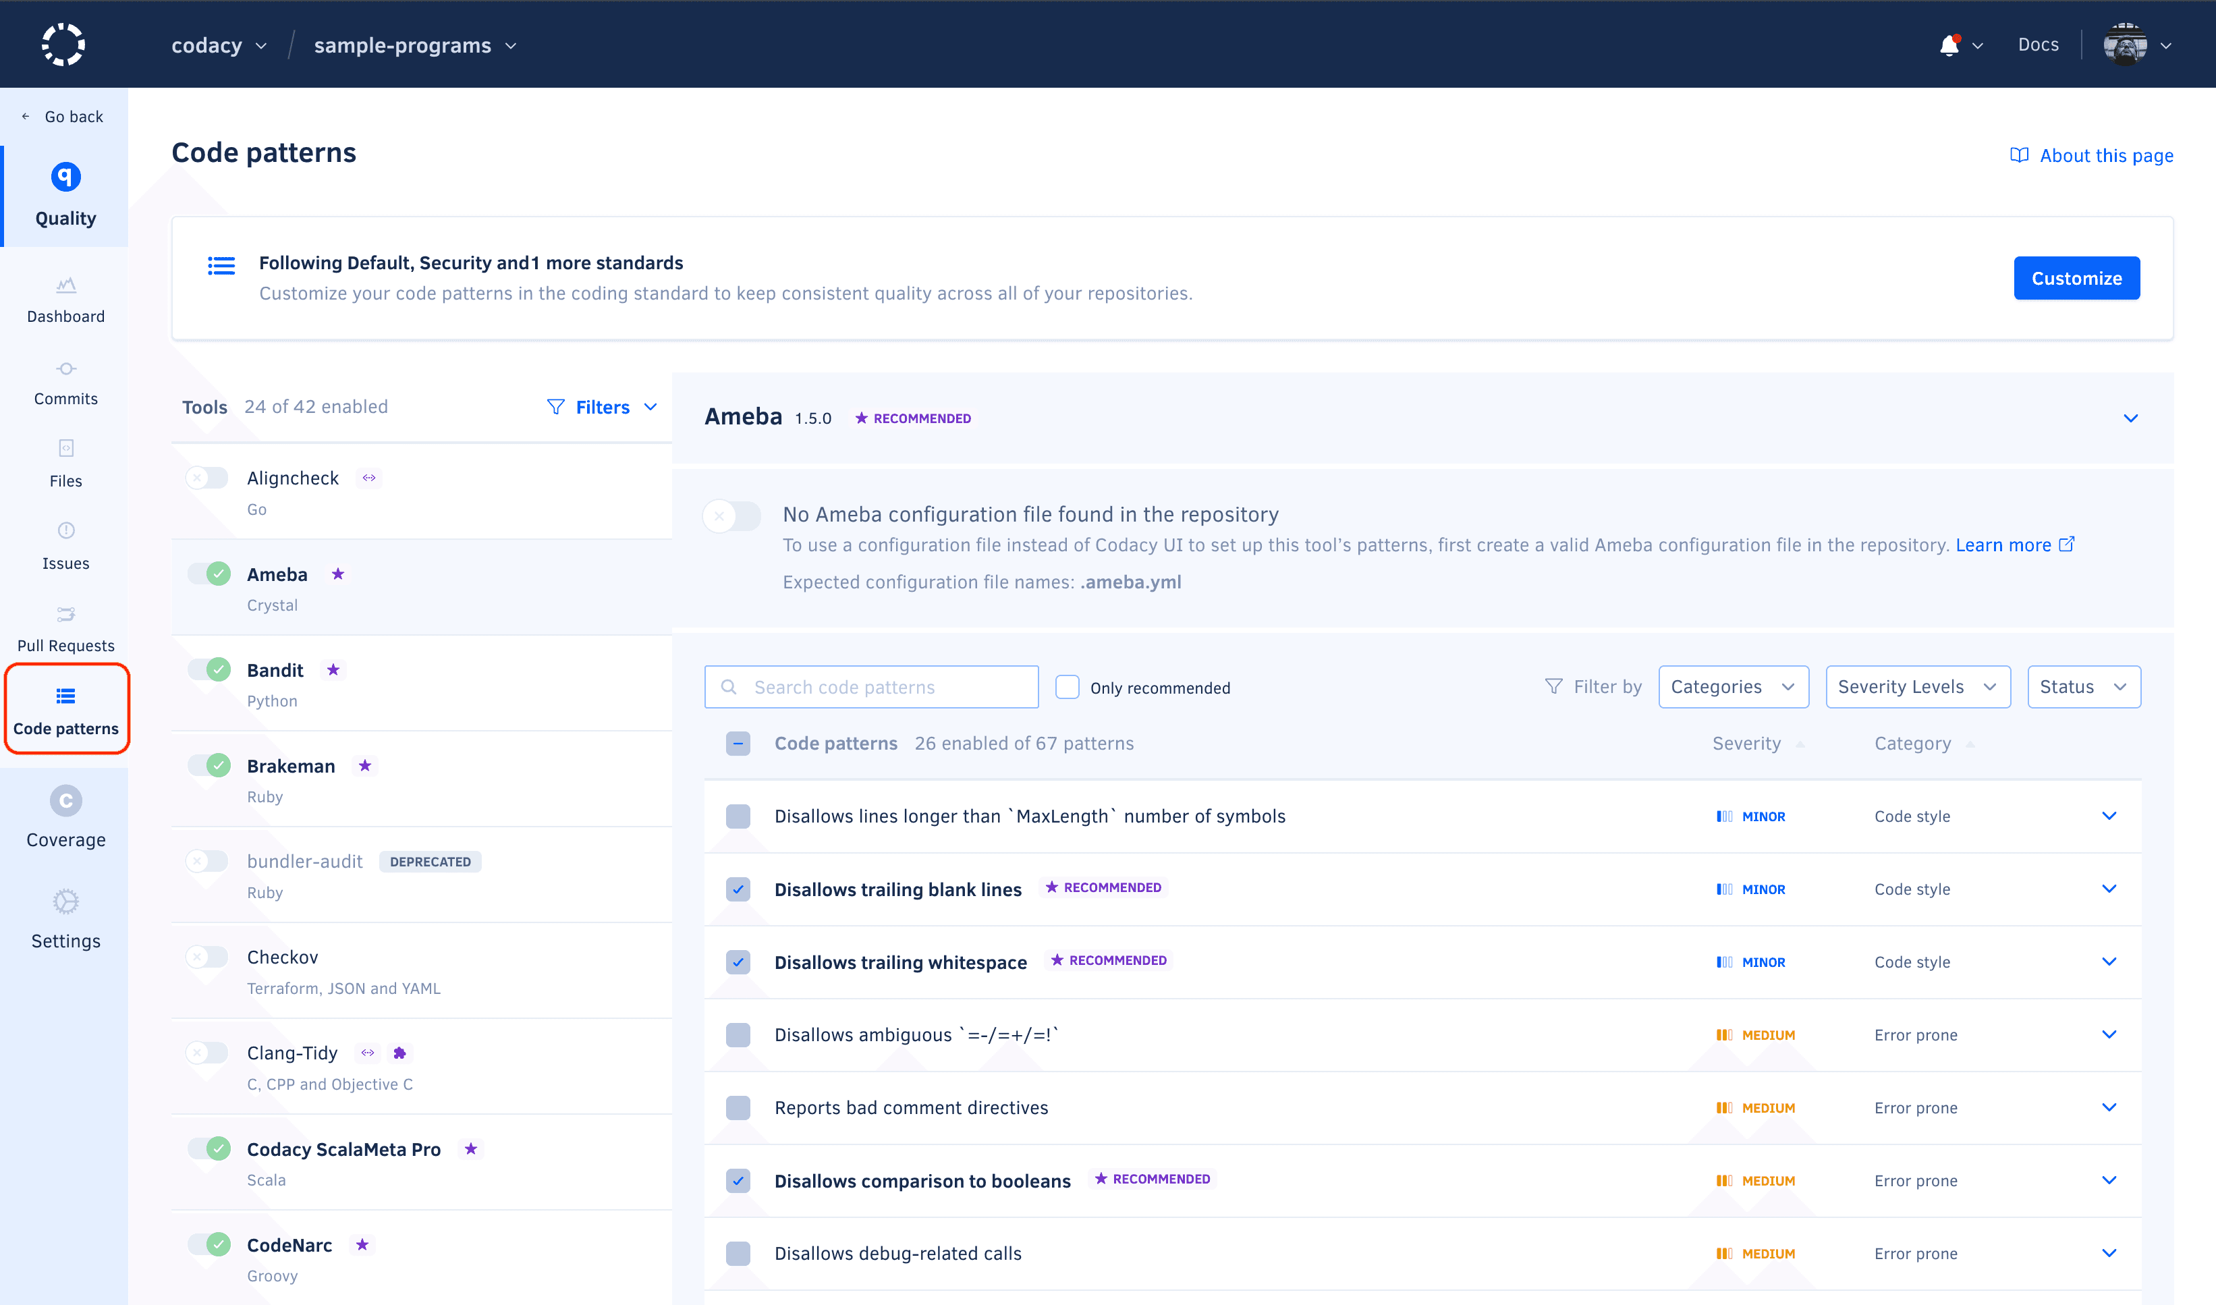Enable the Aligncheck tool for Go
This screenshot has width=2216, height=1305.
pyautogui.click(x=206, y=478)
